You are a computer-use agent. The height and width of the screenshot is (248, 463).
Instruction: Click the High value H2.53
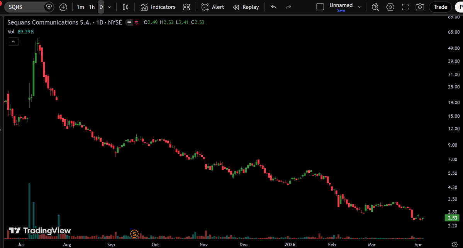166,22
